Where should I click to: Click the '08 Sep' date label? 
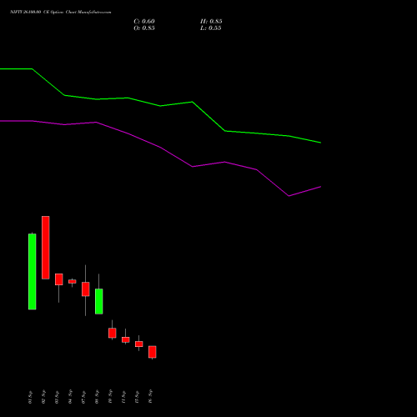click(97, 397)
